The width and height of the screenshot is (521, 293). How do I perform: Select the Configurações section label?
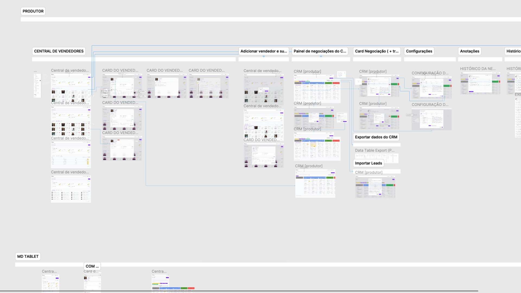[x=419, y=51]
